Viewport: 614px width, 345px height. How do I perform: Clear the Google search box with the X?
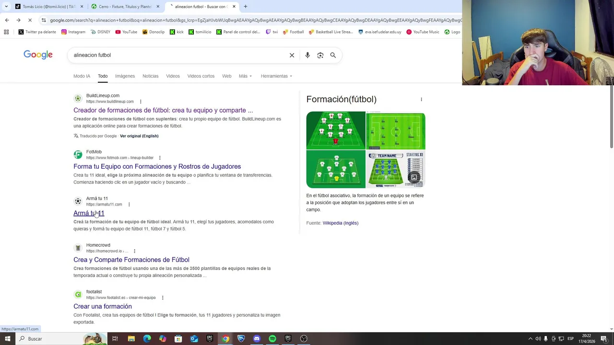click(x=292, y=55)
